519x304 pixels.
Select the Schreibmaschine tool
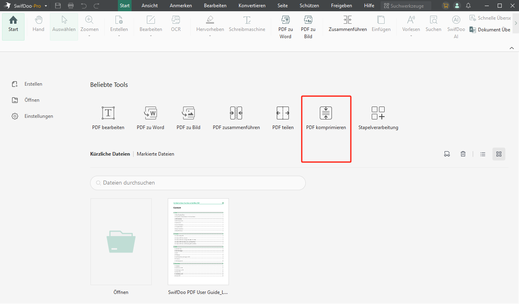pyautogui.click(x=247, y=24)
